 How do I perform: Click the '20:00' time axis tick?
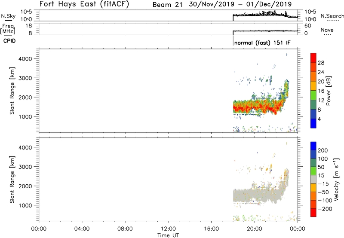[255, 229]
